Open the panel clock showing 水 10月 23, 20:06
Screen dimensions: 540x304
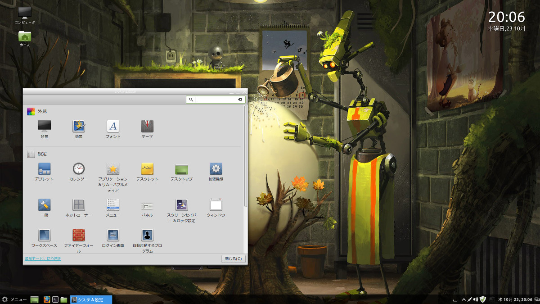pyautogui.click(x=515, y=299)
